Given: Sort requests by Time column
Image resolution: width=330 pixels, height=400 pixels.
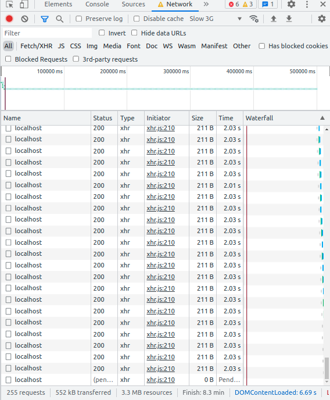Looking at the screenshot, I should pyautogui.click(x=230, y=118).
